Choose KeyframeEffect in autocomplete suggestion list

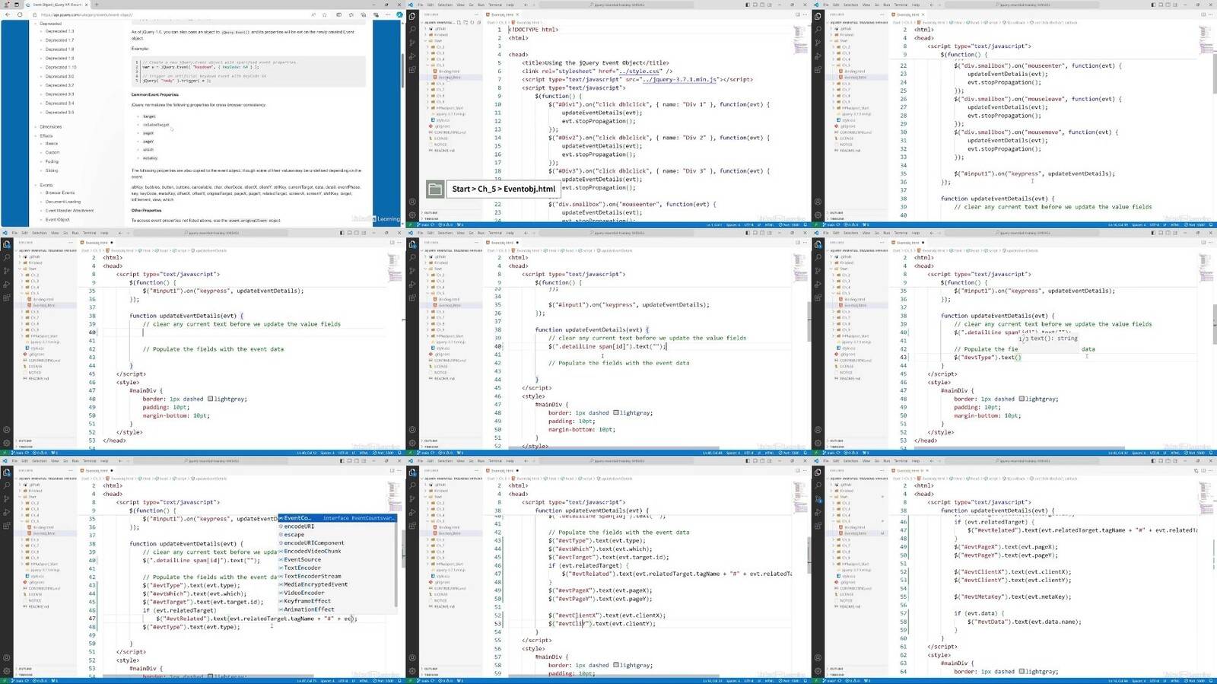coord(307,601)
